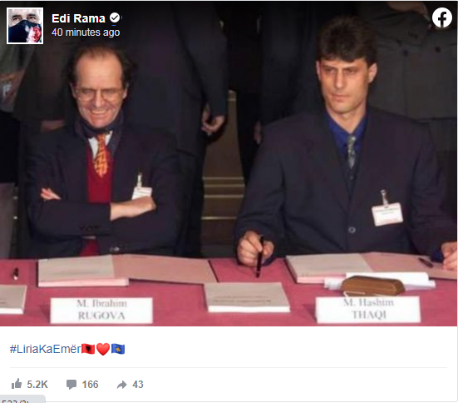Screen dimensions: 458x403
Task: Click the Ibrahim Rugova name card in photo
Action: [x=101, y=311]
